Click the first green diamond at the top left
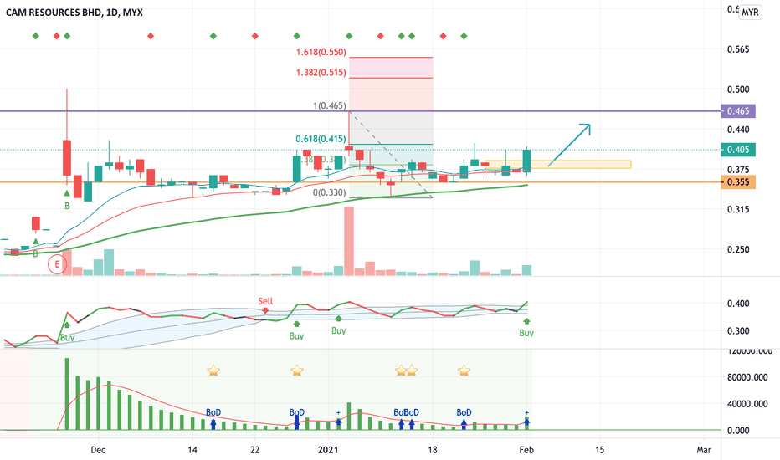780x460 pixels. [x=35, y=36]
